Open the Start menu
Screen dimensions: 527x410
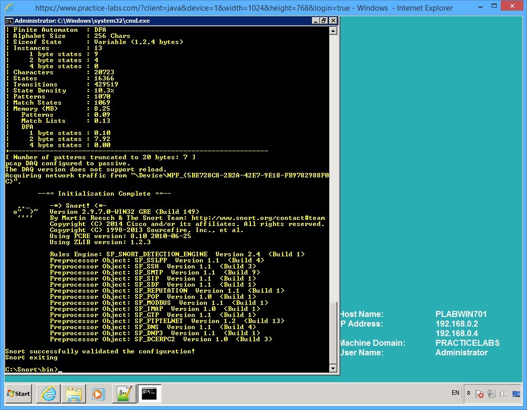(x=18, y=393)
